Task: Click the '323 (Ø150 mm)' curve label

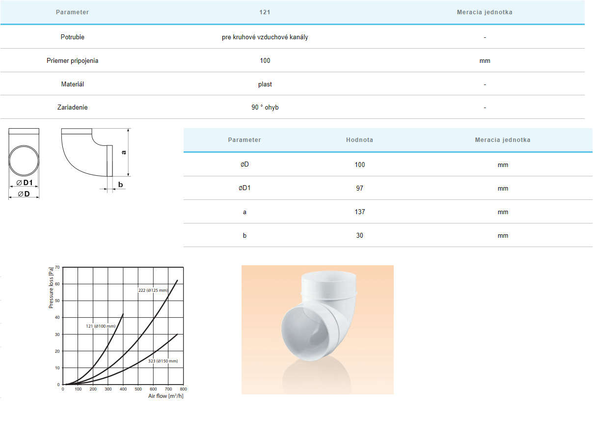Action: click(162, 361)
